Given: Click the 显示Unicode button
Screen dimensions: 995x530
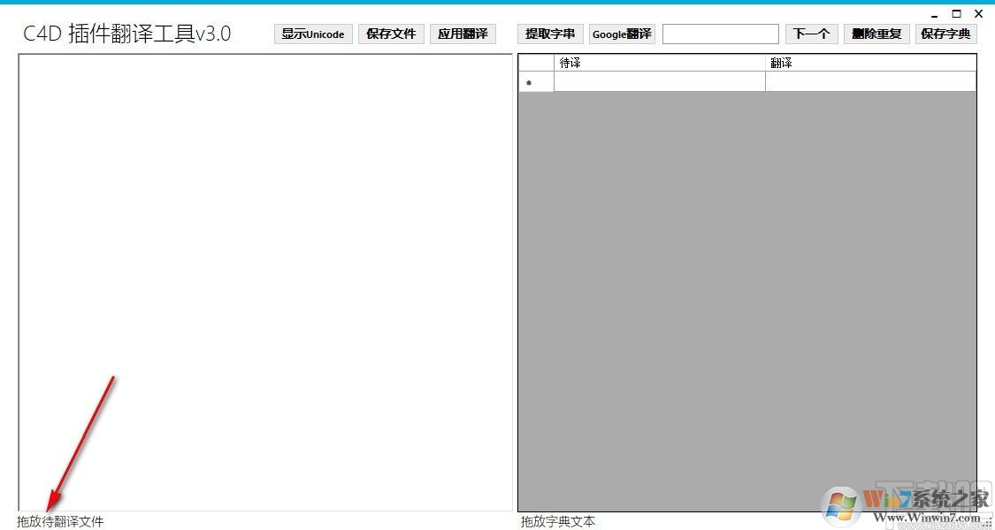Looking at the screenshot, I should tap(312, 34).
